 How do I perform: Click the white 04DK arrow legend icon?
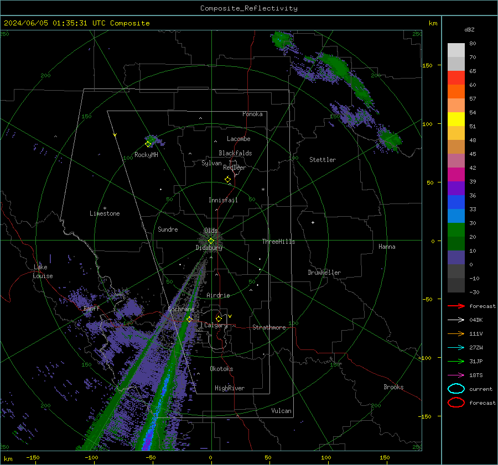[456, 320]
